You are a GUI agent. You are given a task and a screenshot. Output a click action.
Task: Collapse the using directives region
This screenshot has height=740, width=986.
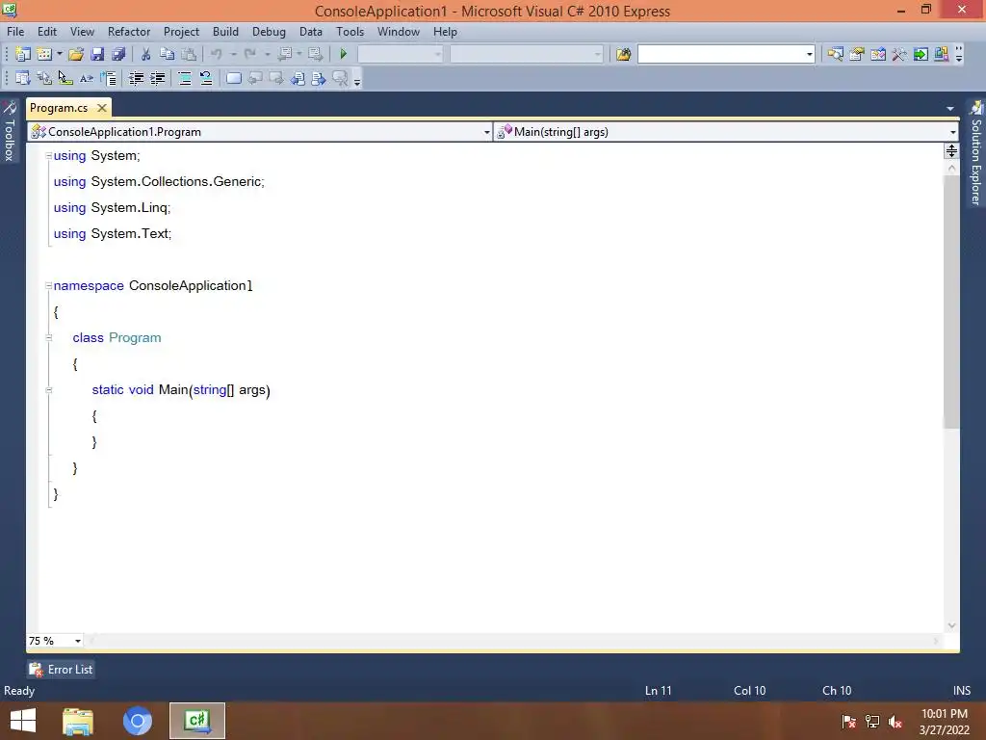coord(48,156)
